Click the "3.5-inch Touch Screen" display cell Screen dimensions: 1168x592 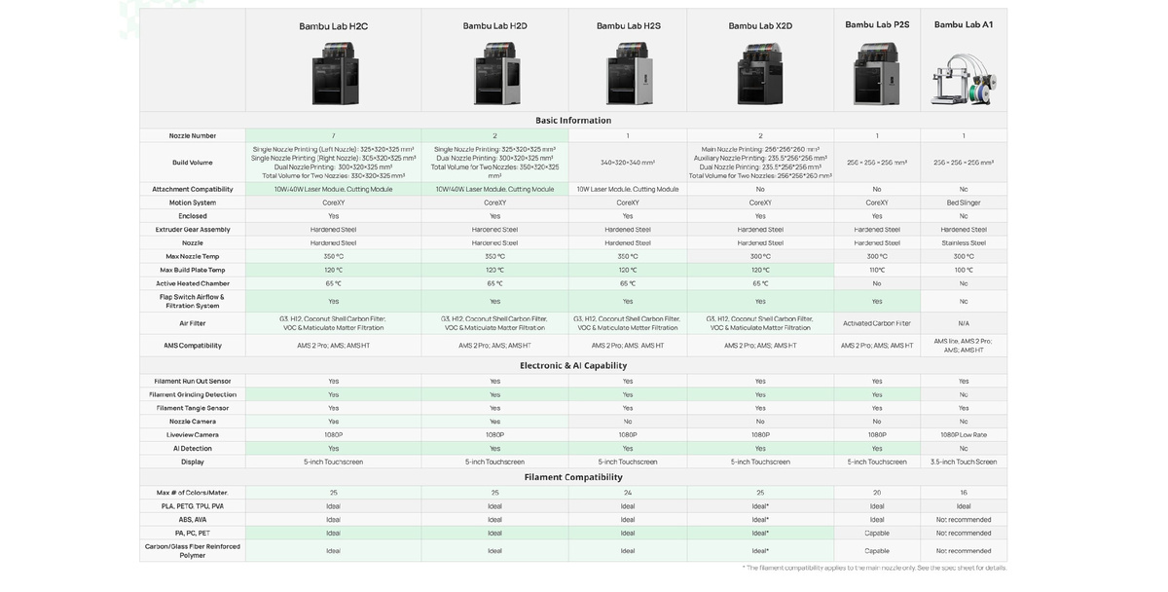pos(964,462)
